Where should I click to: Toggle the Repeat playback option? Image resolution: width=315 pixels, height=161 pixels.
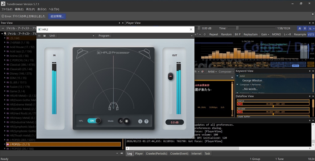click(213, 34)
